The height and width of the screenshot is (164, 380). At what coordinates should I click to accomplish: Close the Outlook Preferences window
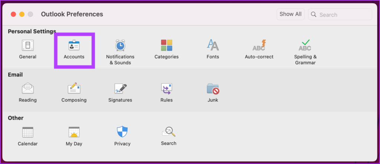click(13, 14)
